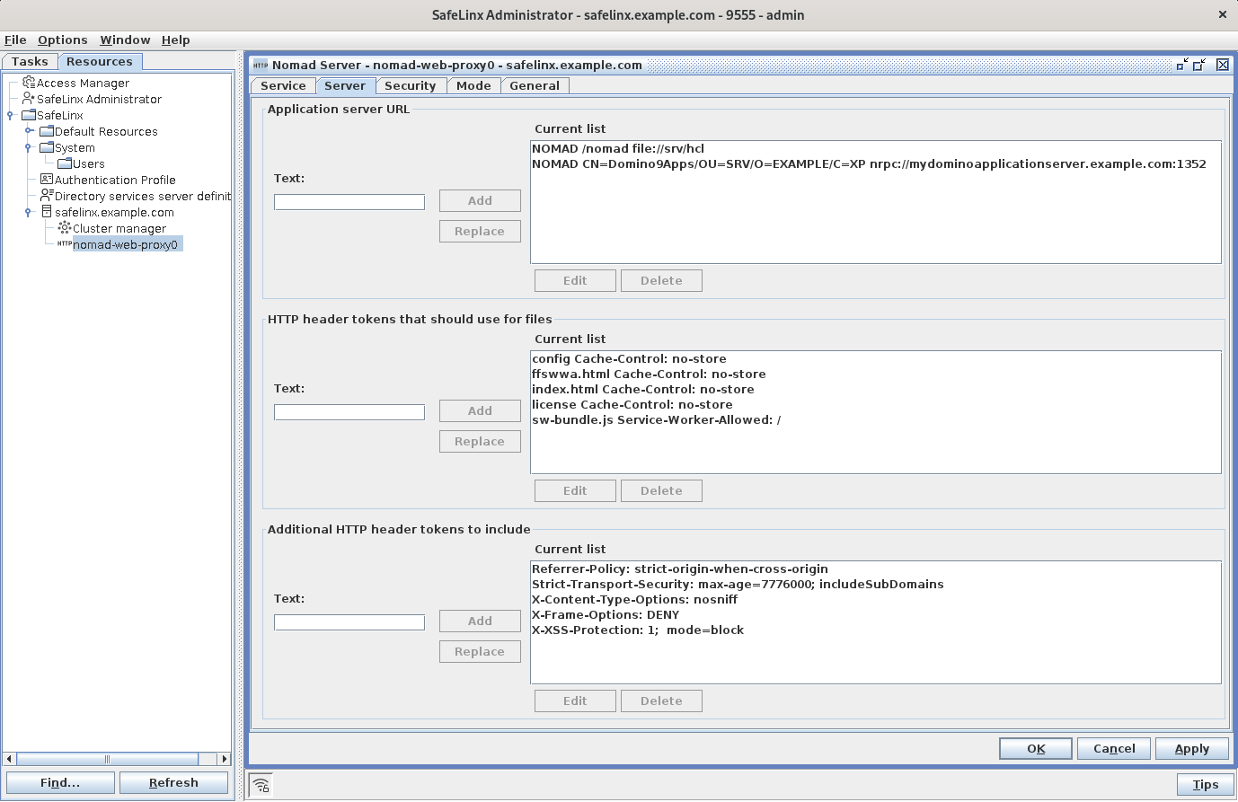The height and width of the screenshot is (802, 1238).
Task: Click Replace in HTTP header tokens for files
Action: pyautogui.click(x=480, y=441)
